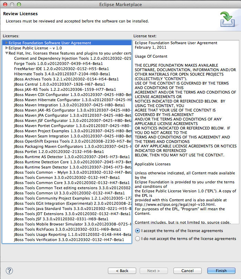The height and width of the screenshot is (279, 241).
Task: Click the 'Usage Of Content' heading text
Action: pos(151,56)
